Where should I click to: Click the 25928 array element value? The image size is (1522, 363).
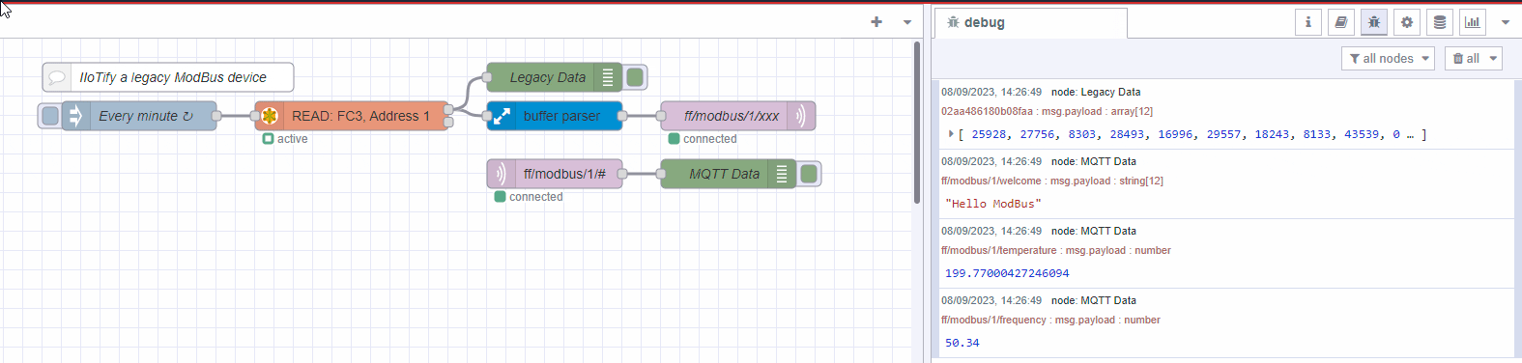pos(989,134)
